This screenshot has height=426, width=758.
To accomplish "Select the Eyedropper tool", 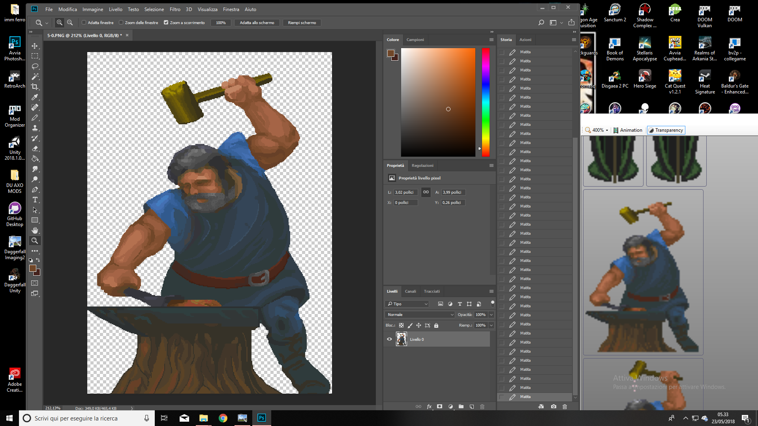I will click(x=35, y=97).
